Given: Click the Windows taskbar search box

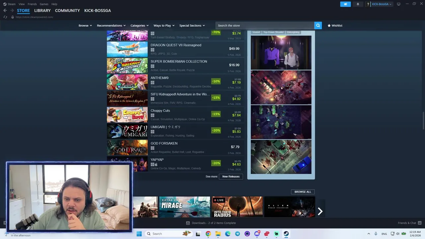Looking at the screenshot, I should [169, 234].
